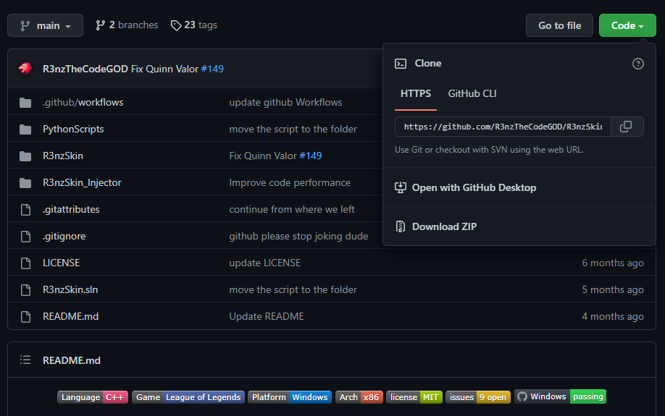Click the Windows passing workflow badge
This screenshot has width=665, height=416.
560,396
